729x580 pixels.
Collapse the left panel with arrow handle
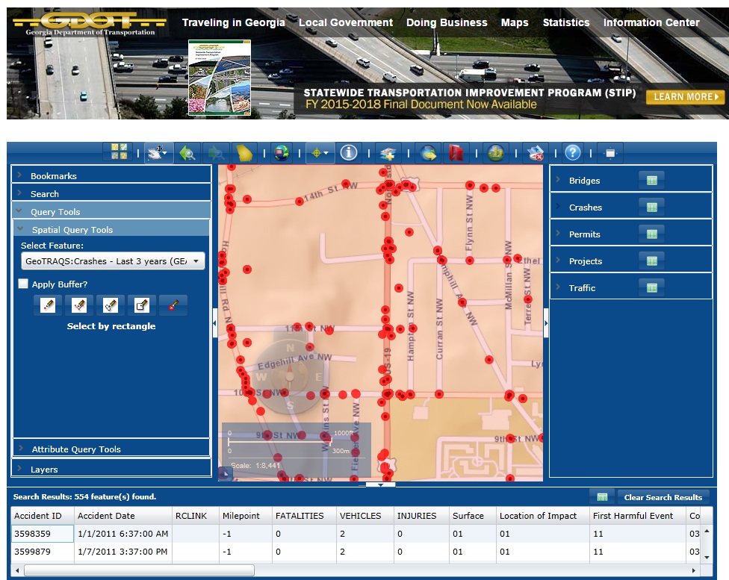pyautogui.click(x=214, y=322)
